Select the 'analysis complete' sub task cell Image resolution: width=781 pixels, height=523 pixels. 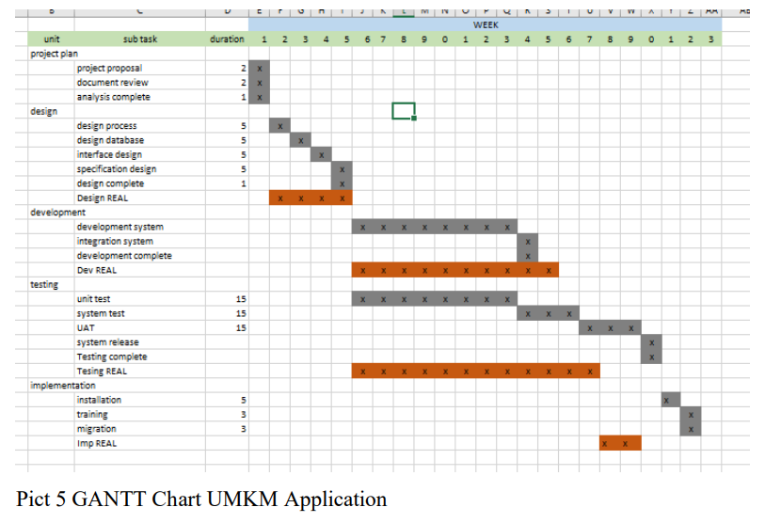pos(140,97)
